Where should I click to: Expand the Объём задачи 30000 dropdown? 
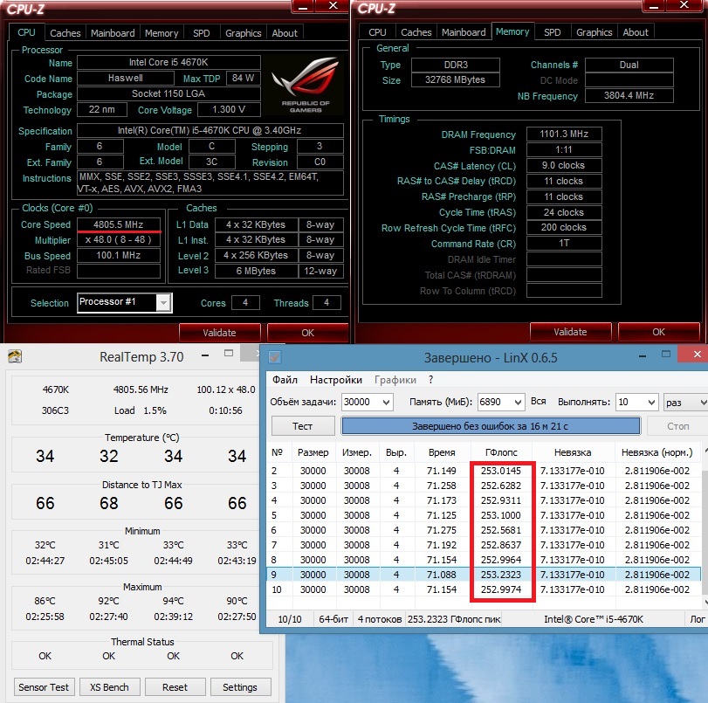pyautogui.click(x=386, y=402)
